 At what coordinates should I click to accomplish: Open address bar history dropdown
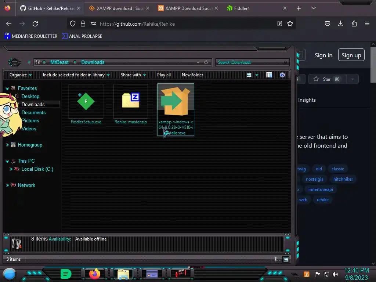198,62
